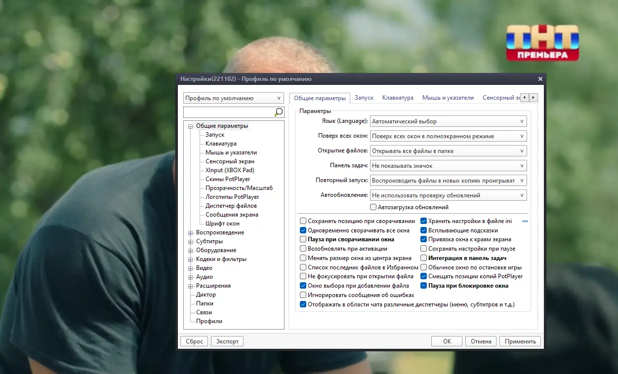Select Прозрачность/Масштаб in the tree

pyautogui.click(x=239, y=188)
